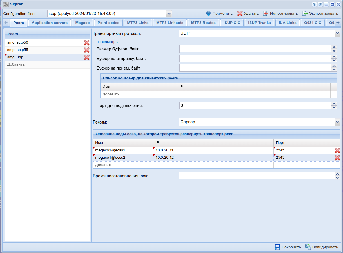
Task: Click the Порт для подключения field
Action: point(255,106)
